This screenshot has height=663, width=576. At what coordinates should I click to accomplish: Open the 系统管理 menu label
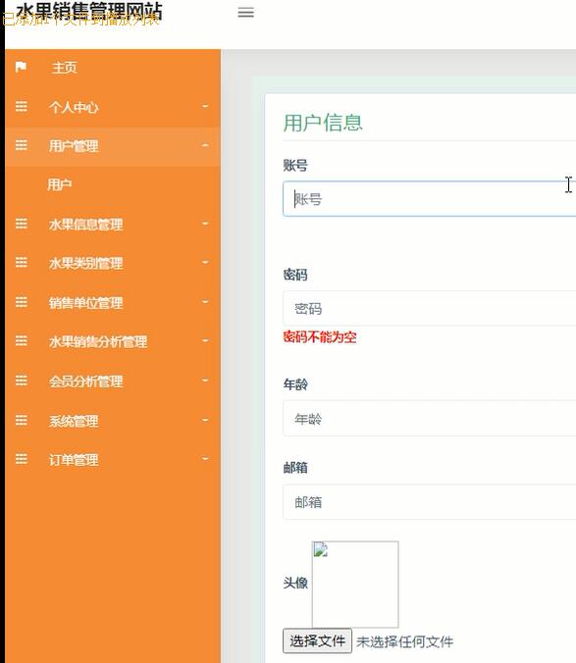74,421
